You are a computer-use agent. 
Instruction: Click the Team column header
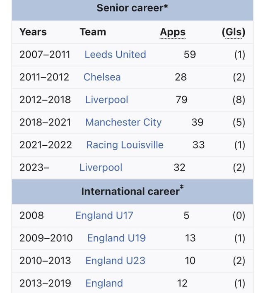tap(93, 32)
